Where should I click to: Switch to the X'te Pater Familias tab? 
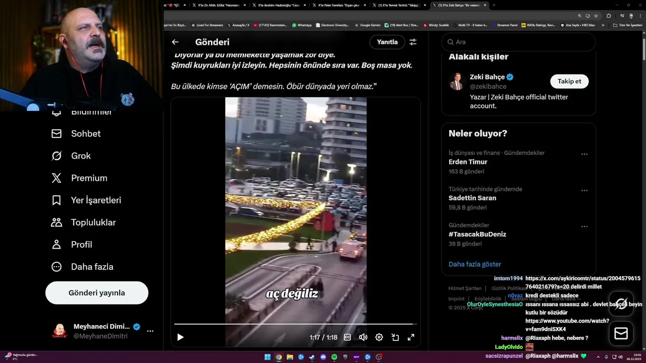pos(338,5)
